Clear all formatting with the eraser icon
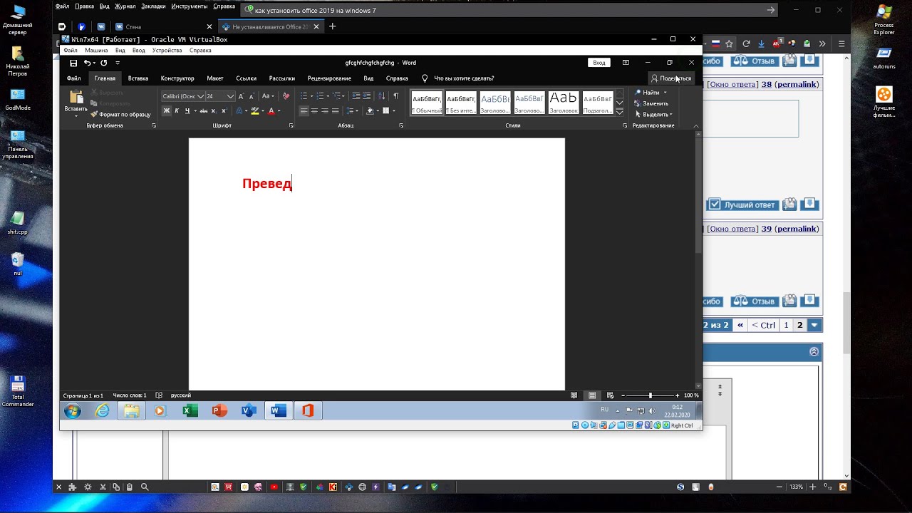The height and width of the screenshot is (513, 912). coord(286,96)
